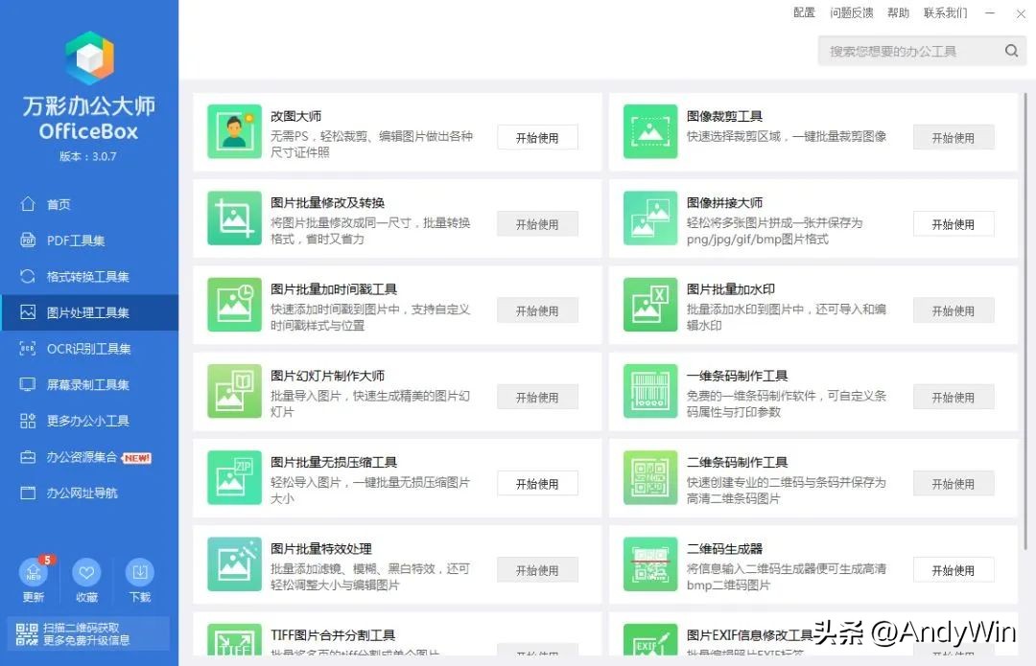Click the 二维码生成器 QR generator icon
The width and height of the screenshot is (1036, 666).
pos(649,563)
